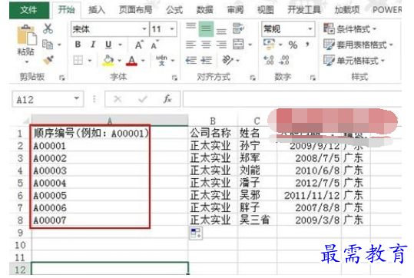Open 单元格样式 cell styles
414x278 pixels.
coord(354,61)
